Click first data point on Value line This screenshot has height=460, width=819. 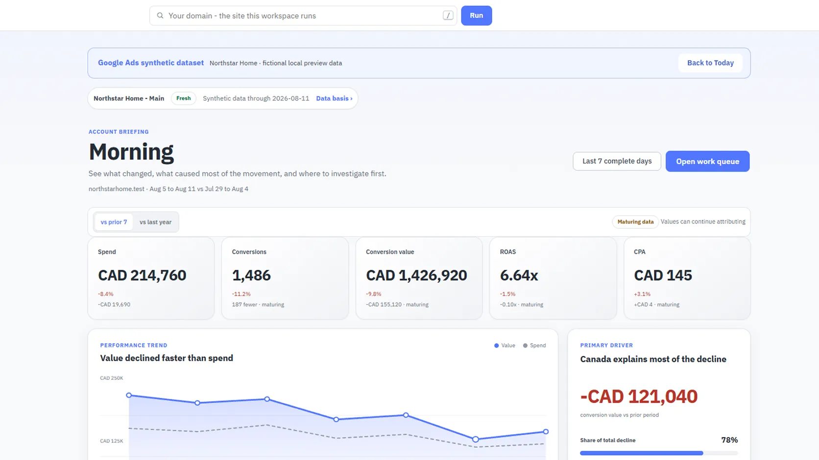pyautogui.click(x=129, y=395)
